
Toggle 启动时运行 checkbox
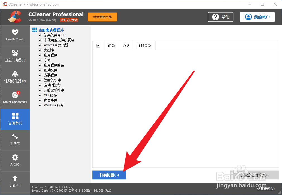(x=40, y=85)
